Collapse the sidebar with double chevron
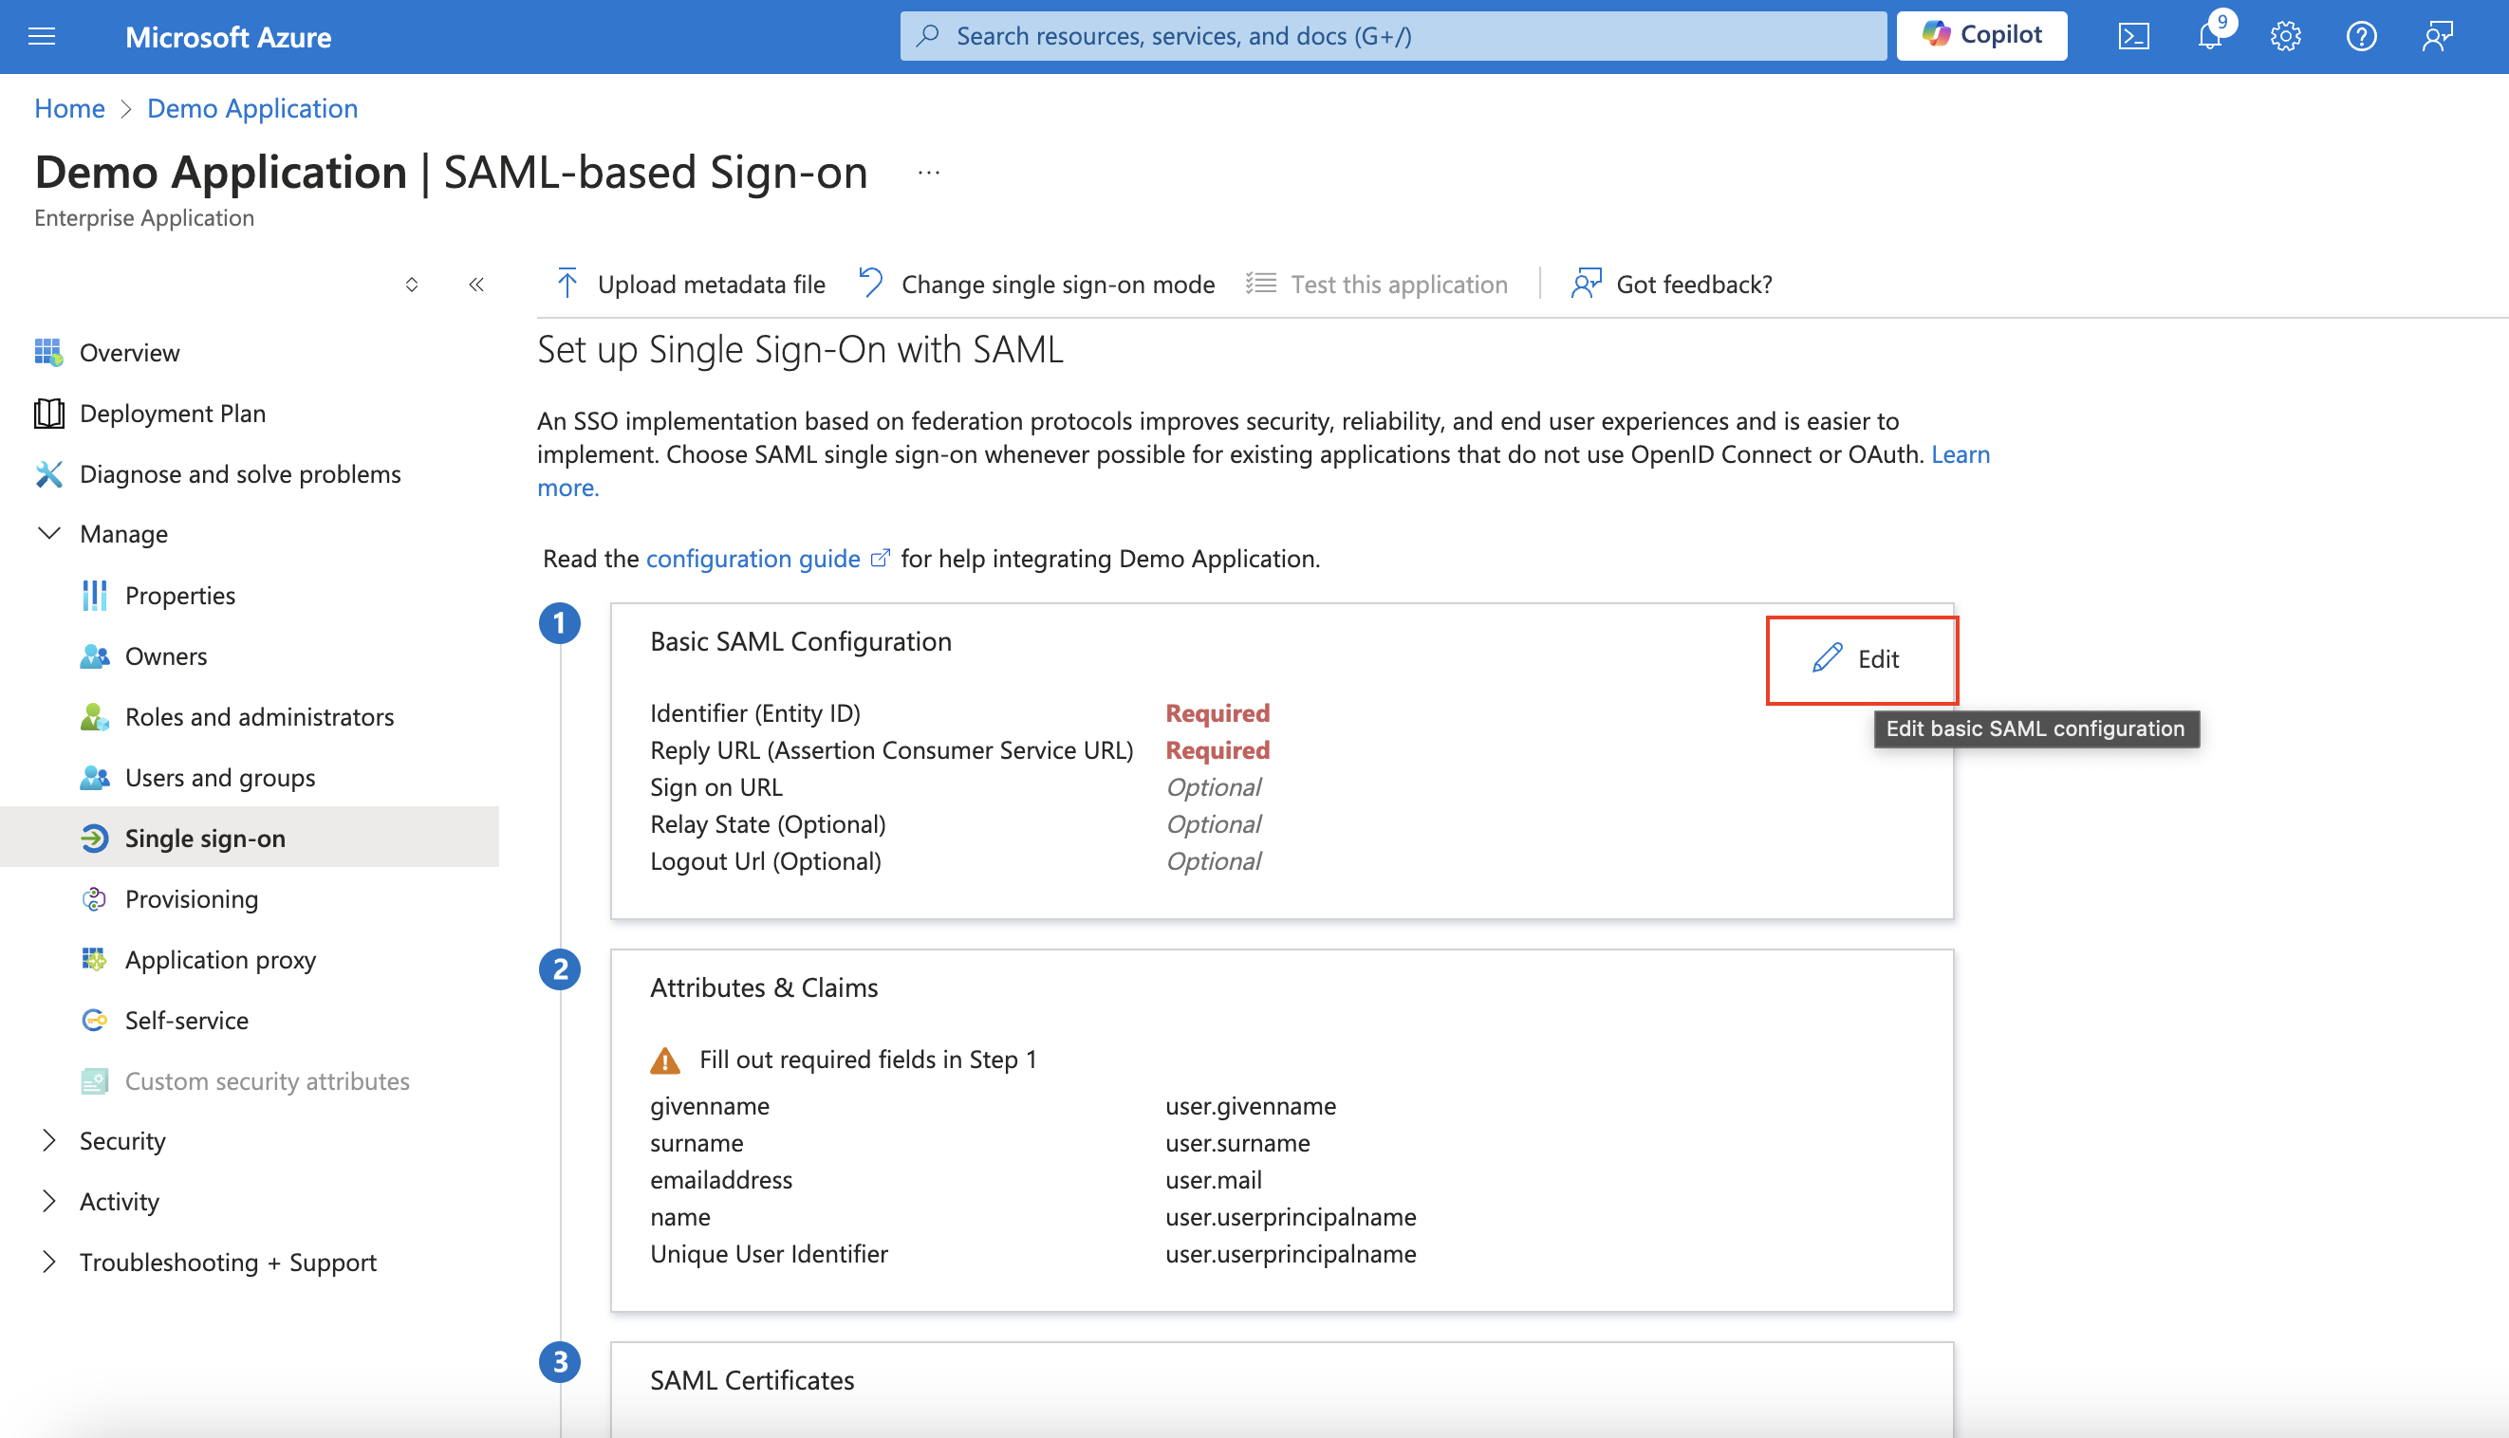 (x=476, y=285)
